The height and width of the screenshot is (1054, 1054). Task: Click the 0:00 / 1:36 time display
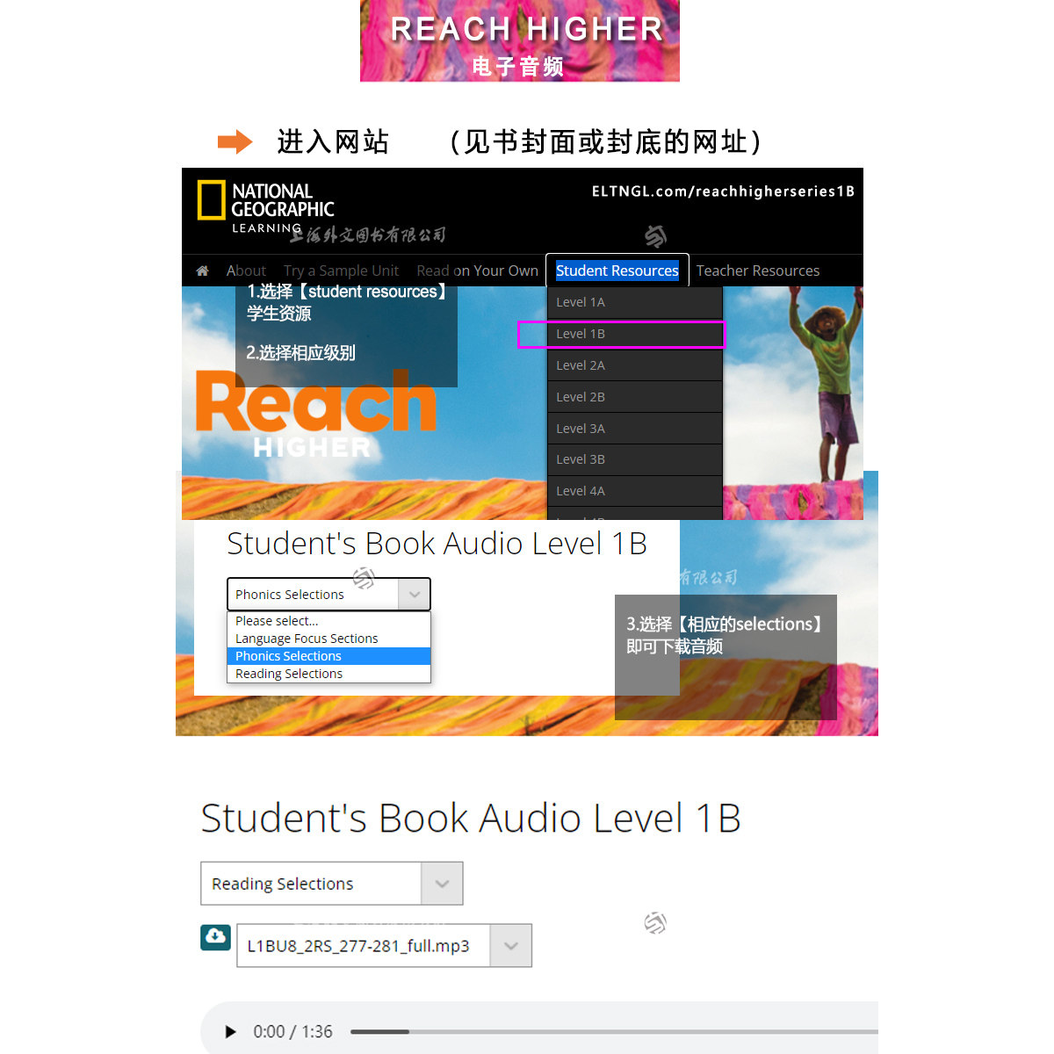(292, 1032)
